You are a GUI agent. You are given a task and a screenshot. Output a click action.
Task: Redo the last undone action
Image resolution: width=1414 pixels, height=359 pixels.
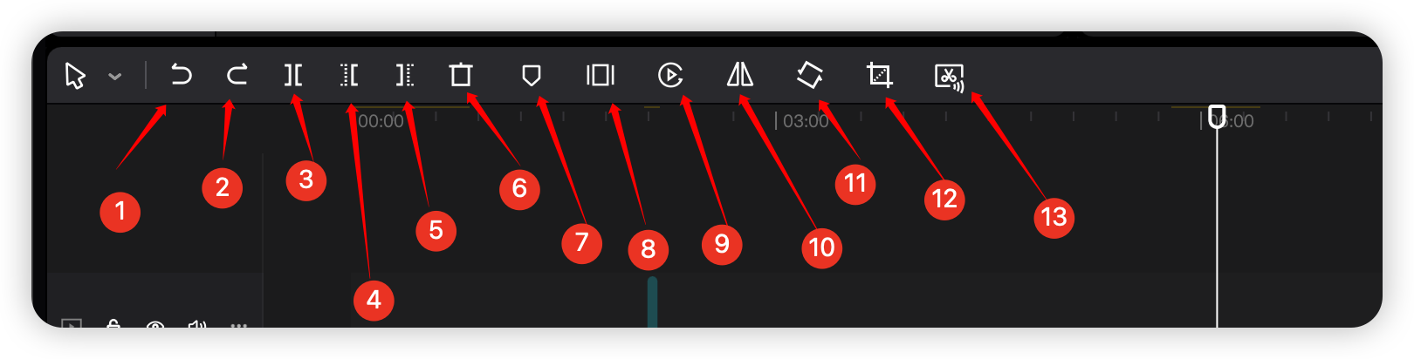(x=237, y=75)
